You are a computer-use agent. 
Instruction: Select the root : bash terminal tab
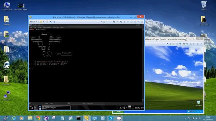coord(49,104)
